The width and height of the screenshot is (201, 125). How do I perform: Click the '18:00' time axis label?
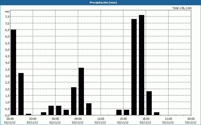point(146,119)
